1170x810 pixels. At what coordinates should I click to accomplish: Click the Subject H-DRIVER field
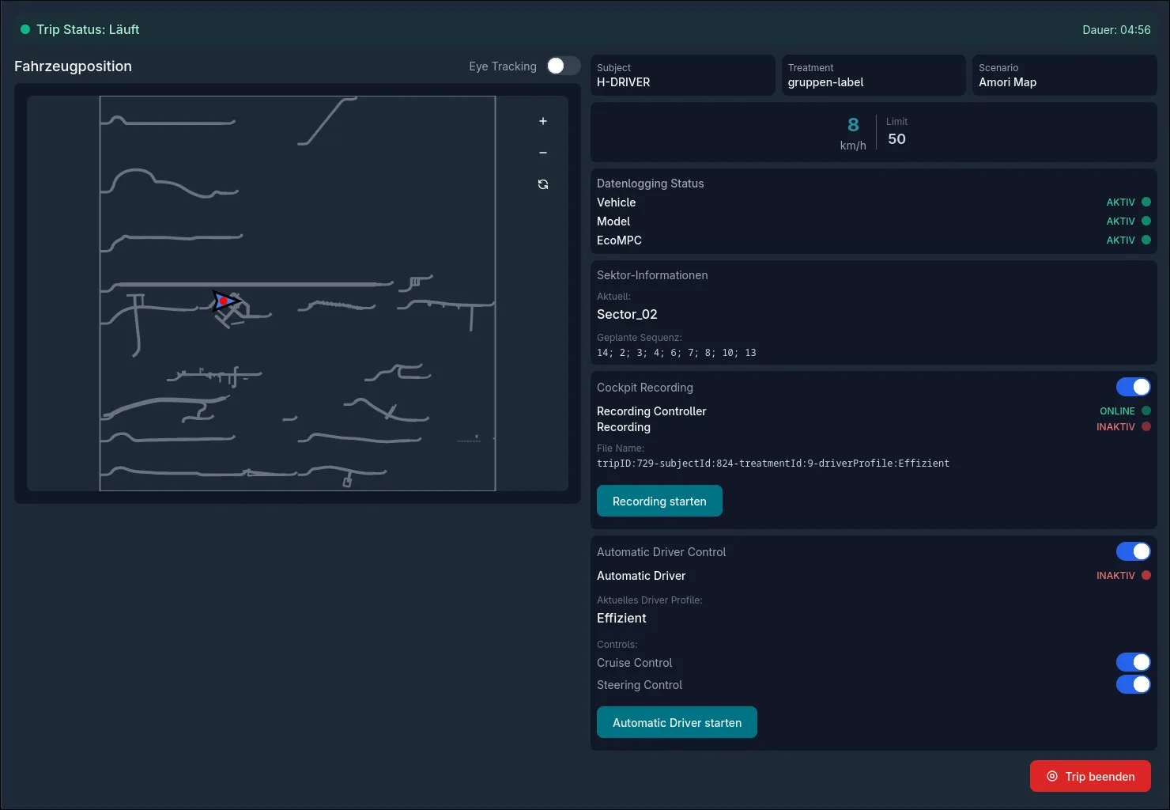tap(683, 75)
